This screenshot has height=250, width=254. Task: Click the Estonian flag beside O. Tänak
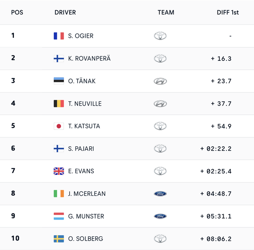click(x=59, y=81)
